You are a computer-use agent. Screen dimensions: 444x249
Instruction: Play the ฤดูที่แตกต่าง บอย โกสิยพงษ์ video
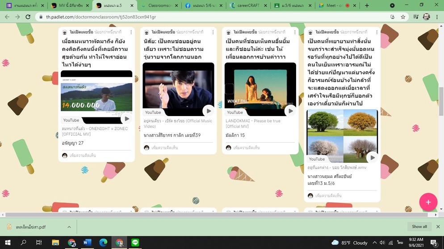373,158
